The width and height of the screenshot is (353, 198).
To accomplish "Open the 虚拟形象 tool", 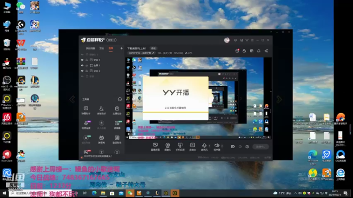I will 86,139.
